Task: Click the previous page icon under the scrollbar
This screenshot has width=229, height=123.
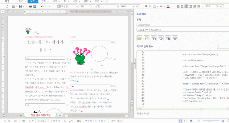Action: [x=132, y=108]
